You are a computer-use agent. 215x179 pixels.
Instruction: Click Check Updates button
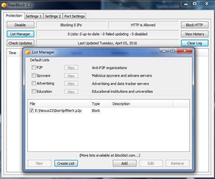pos(20,43)
